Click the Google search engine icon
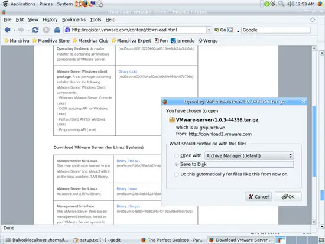The height and width of the screenshot is (244, 325). [x=230, y=30]
